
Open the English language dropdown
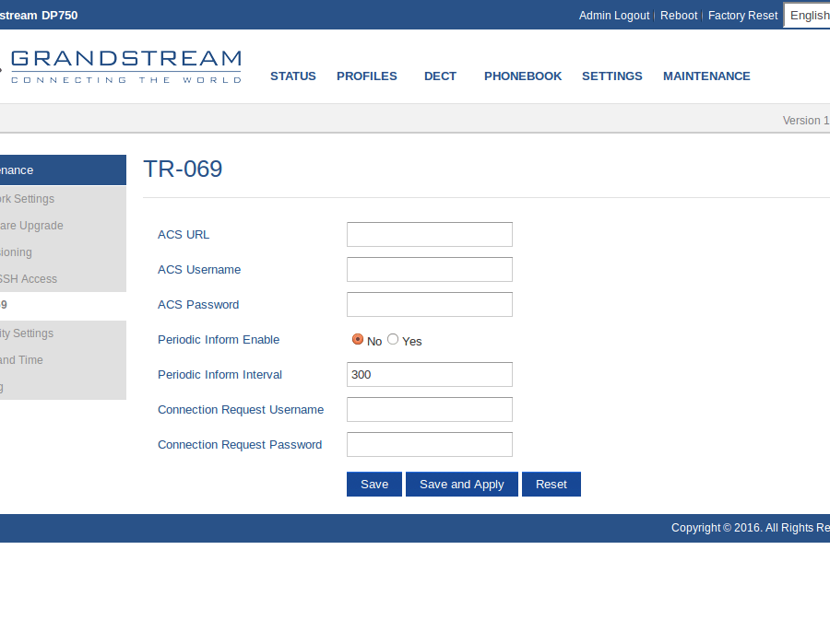pos(808,16)
